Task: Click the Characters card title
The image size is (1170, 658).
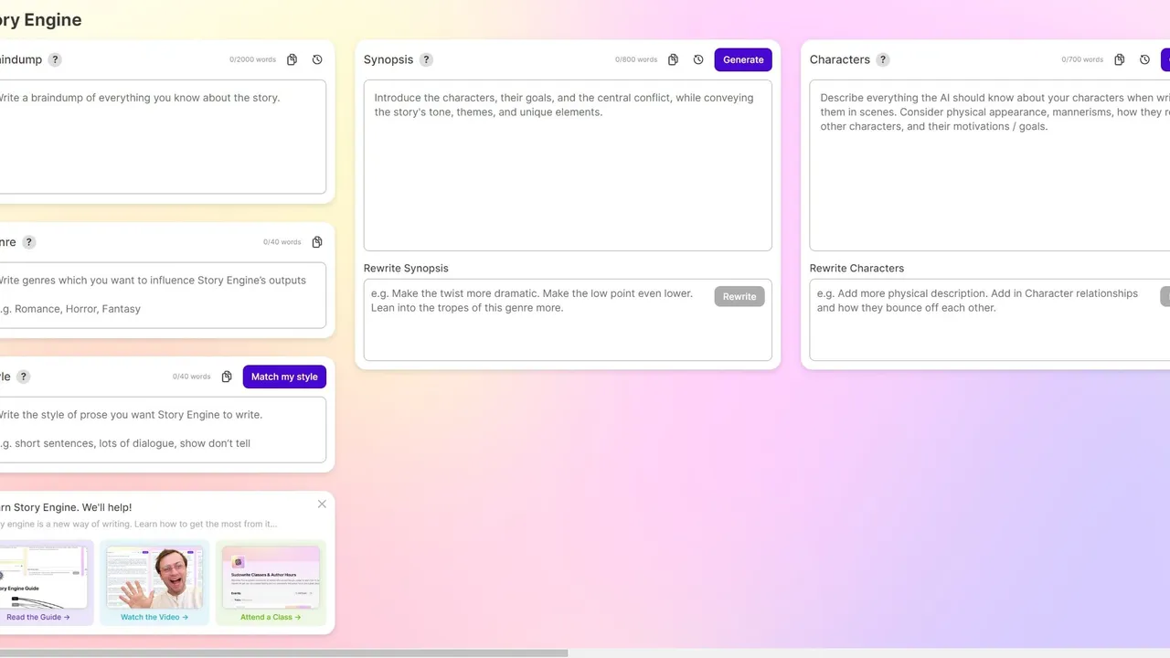Action: click(840, 59)
